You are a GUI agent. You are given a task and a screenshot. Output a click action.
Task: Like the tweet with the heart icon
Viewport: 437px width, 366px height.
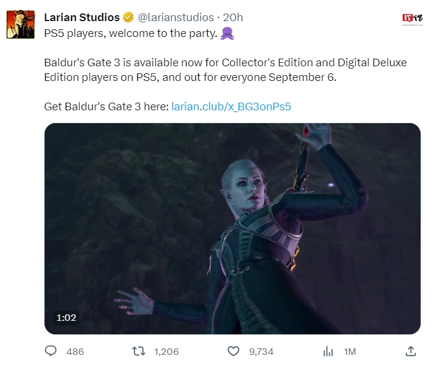click(x=233, y=351)
